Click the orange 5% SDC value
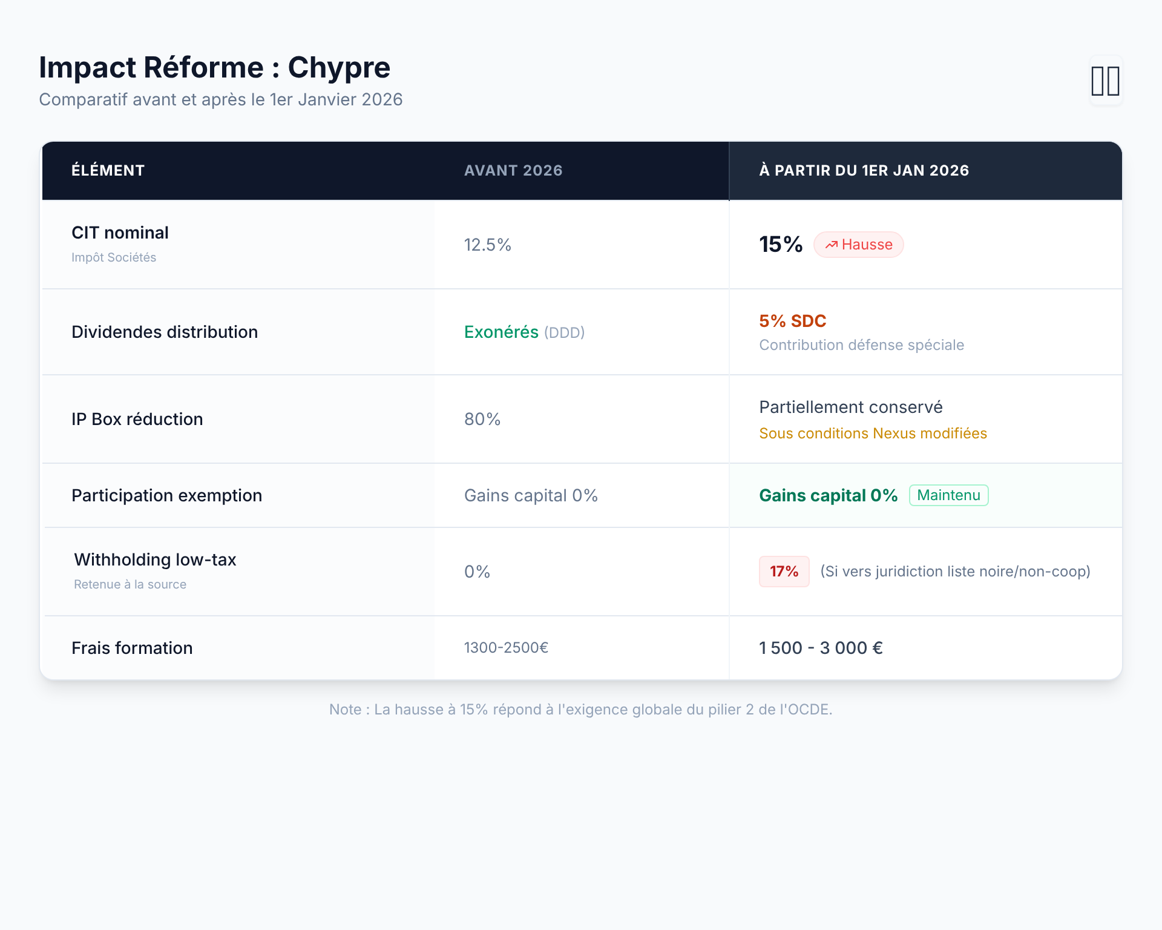 792,321
